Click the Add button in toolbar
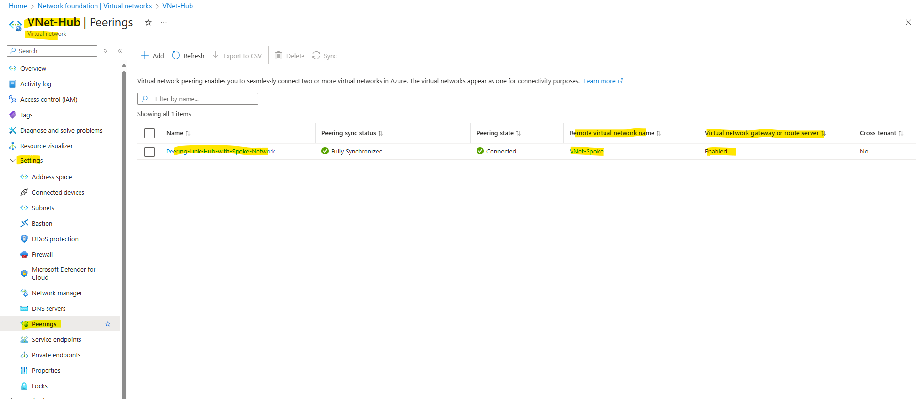The image size is (923, 399). point(152,56)
